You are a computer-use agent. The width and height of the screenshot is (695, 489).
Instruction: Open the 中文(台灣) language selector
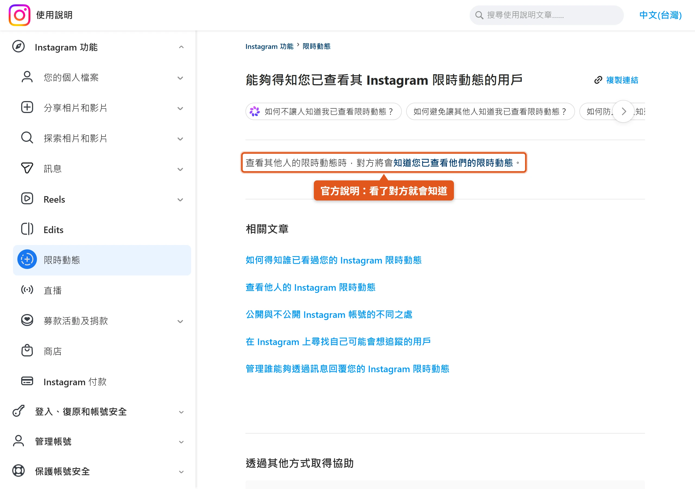click(x=661, y=15)
